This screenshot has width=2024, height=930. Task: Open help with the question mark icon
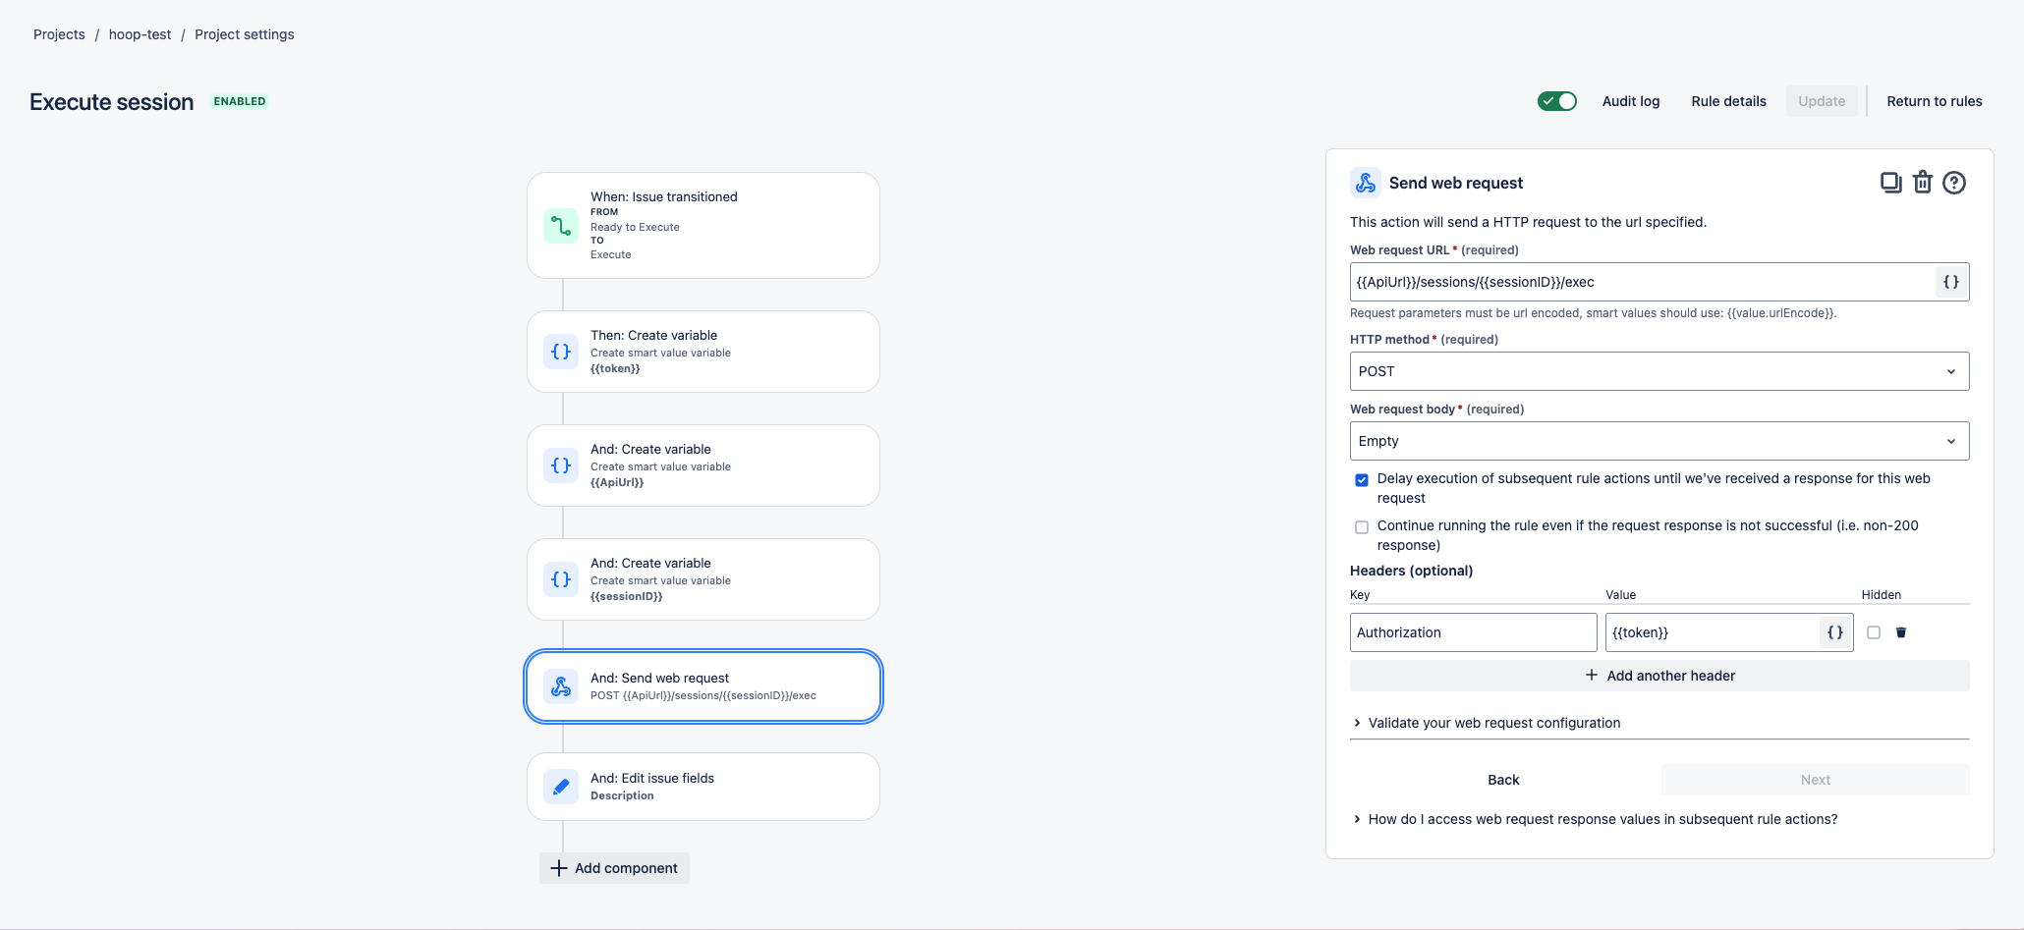pos(1954,183)
